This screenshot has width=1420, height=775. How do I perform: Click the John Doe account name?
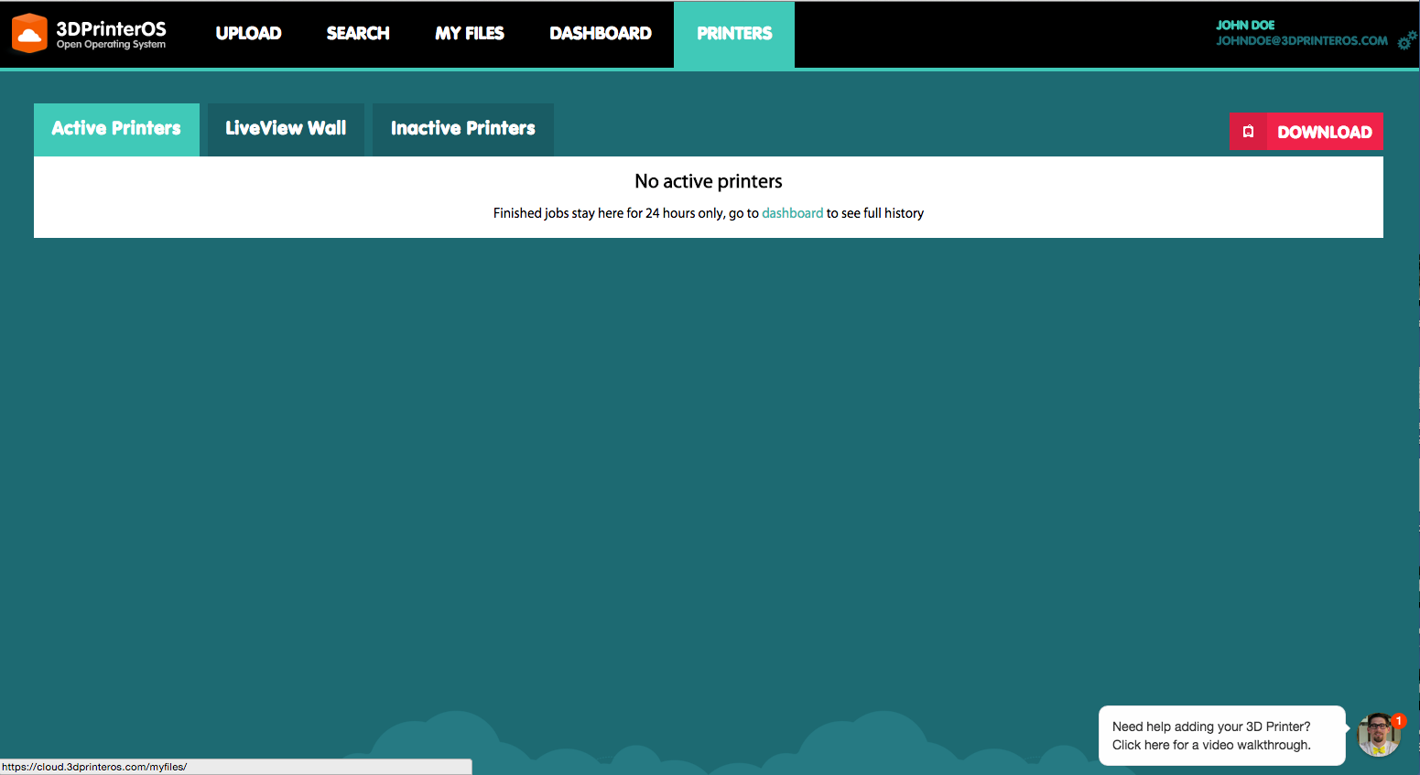coord(1245,25)
